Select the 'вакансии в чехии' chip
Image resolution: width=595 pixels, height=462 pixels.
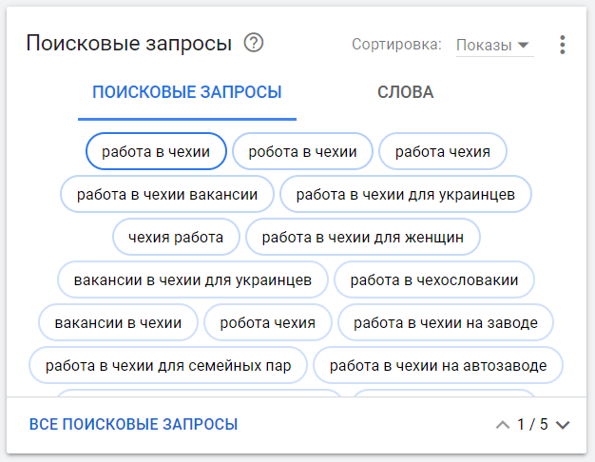pyautogui.click(x=118, y=323)
